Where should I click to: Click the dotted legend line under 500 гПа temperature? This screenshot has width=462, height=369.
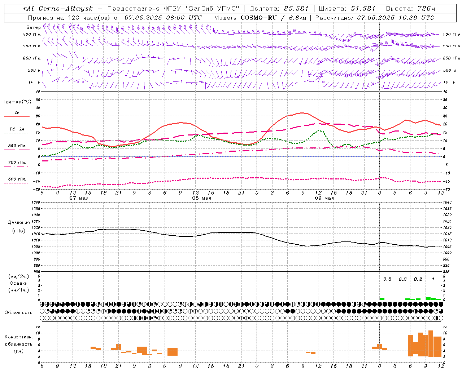[x=16, y=183]
